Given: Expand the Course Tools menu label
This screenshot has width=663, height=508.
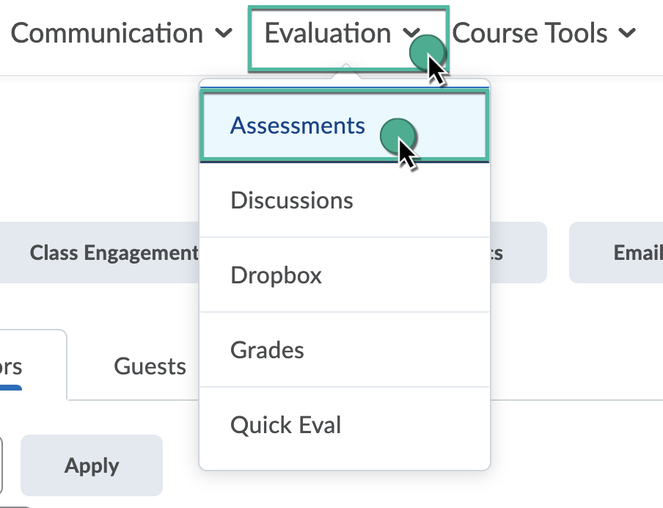Looking at the screenshot, I should (x=530, y=34).
